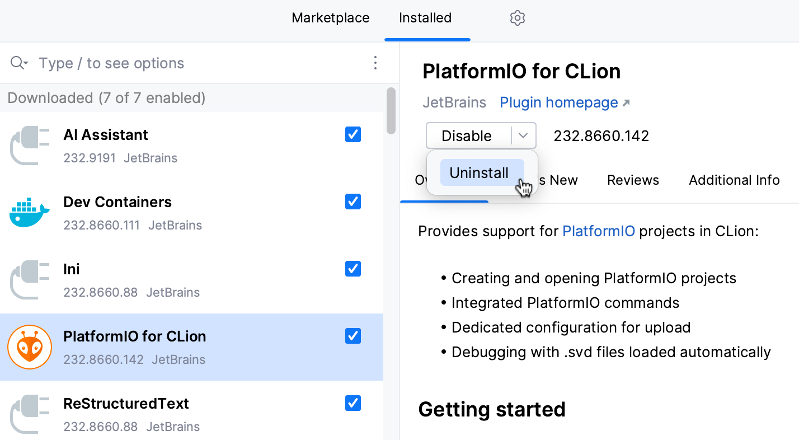799x440 pixels.
Task: Disable Dev Containers via its checkbox
Action: [x=353, y=202]
